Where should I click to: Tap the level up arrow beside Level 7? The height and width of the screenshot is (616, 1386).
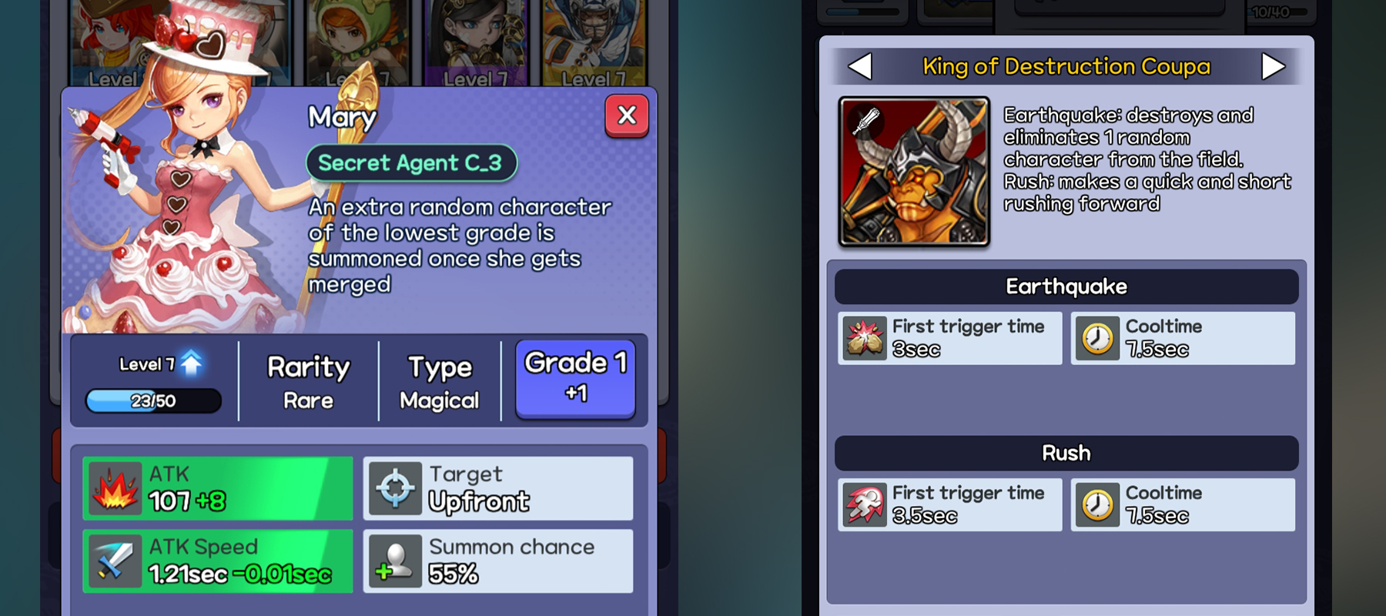tap(191, 363)
